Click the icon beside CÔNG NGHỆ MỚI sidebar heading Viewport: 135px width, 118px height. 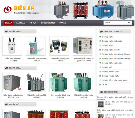point(101,92)
